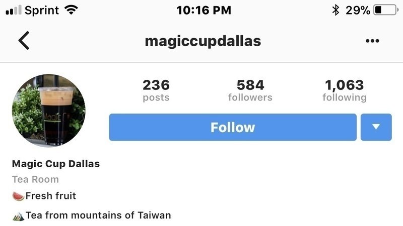403x226 pixels.
Task: Tap the back arrow icon
Action: 24,41
